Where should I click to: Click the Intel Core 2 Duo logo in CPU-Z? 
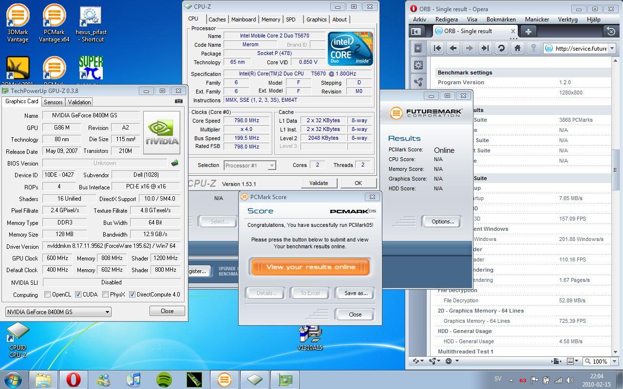point(351,49)
